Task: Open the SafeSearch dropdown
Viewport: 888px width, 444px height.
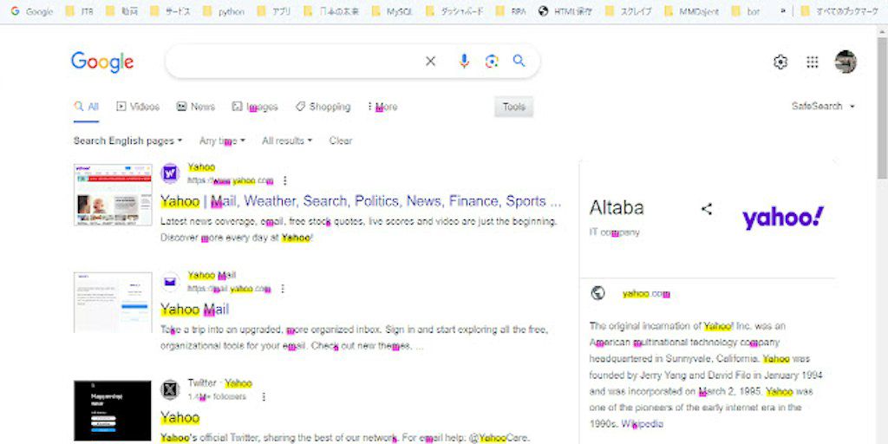Action: pyautogui.click(x=823, y=106)
